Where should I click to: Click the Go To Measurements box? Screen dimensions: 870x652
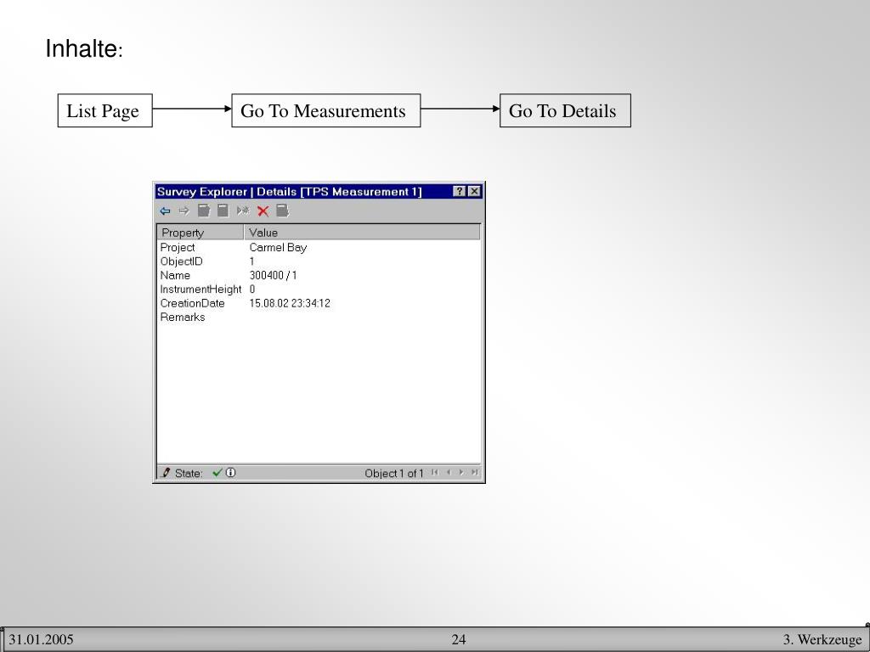click(x=325, y=110)
